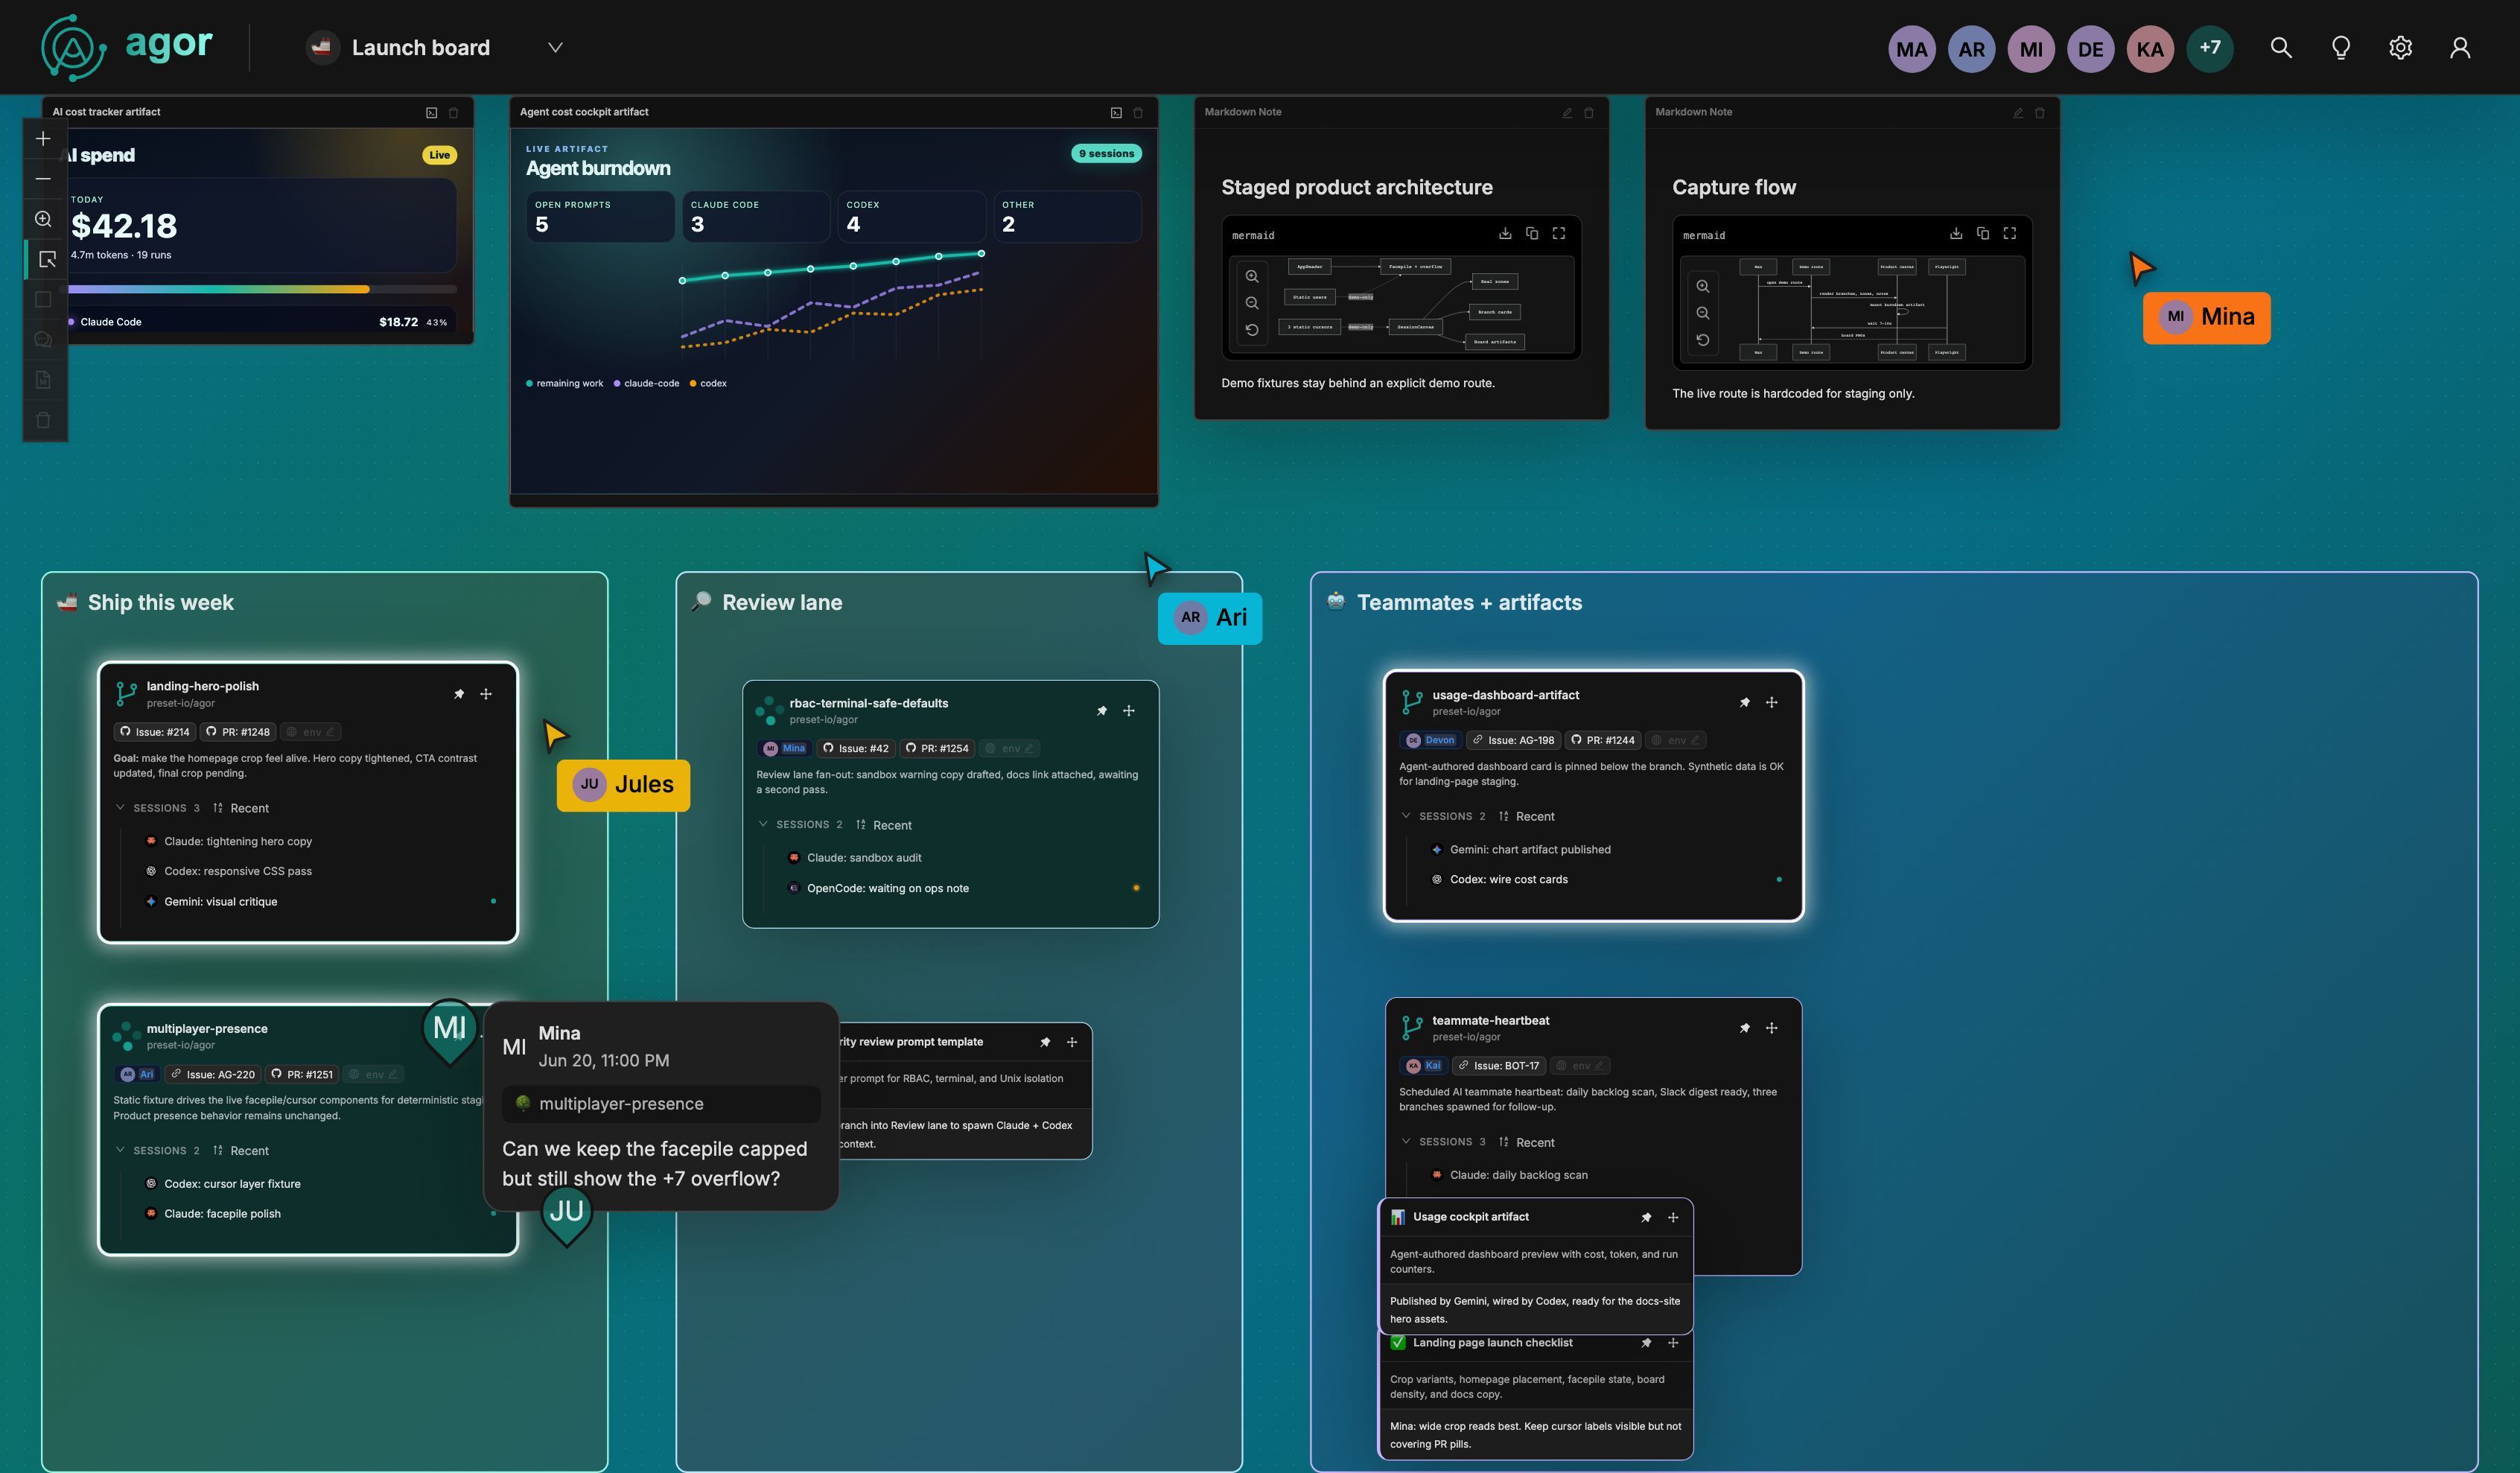Open PR: #1248 link on landing-hero-polish

[238, 732]
